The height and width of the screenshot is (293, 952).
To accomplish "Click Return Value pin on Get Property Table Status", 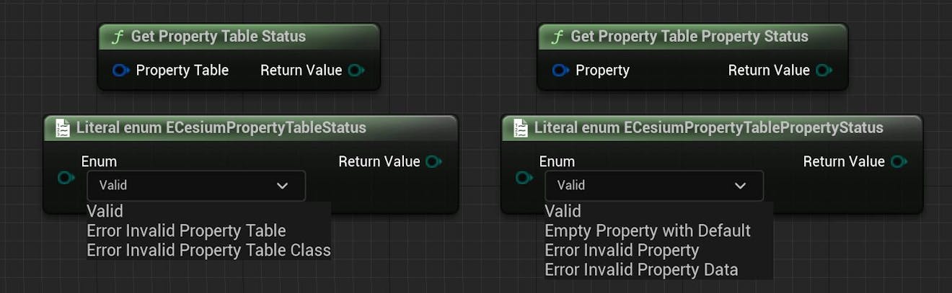I will tap(356, 71).
